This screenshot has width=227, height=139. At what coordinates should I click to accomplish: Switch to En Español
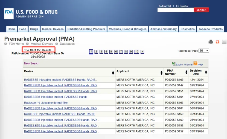tap(182, 6)
